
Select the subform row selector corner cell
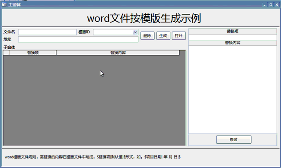(x=6, y=53)
